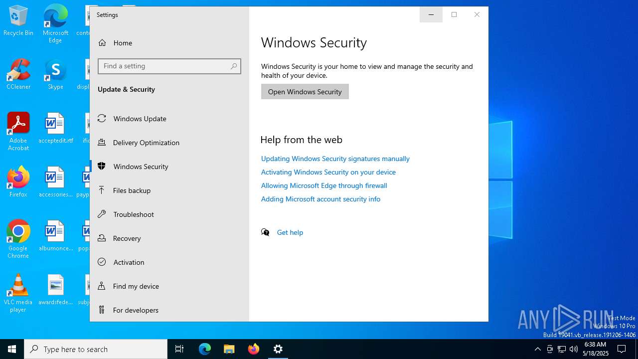
Task: Click Firefox icon in taskbar
Action: click(254, 349)
